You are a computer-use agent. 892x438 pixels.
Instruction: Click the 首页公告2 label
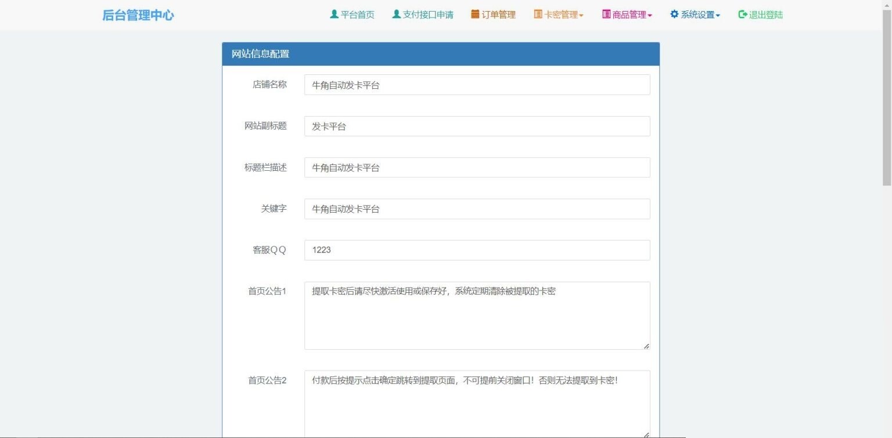tap(267, 380)
